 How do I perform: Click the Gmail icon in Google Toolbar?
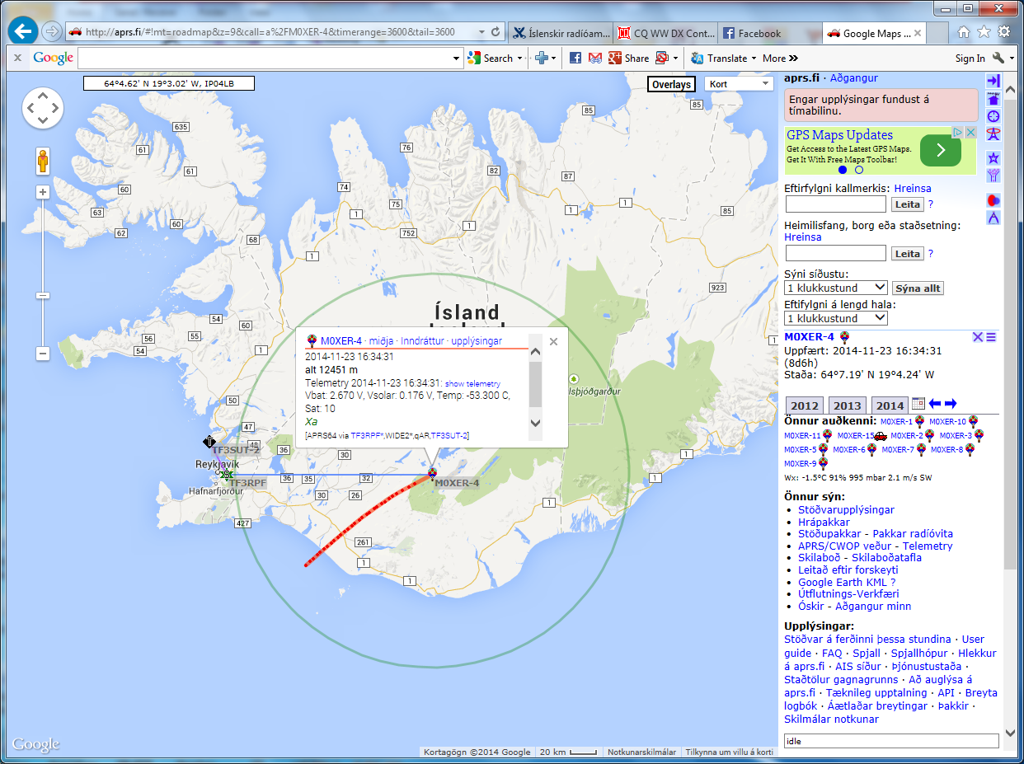pos(594,59)
